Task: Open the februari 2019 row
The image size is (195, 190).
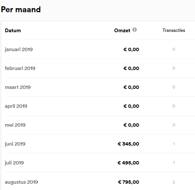Action: (x=100, y=68)
